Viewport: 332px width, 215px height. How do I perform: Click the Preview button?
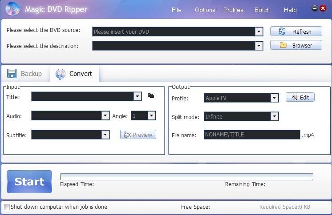138,135
